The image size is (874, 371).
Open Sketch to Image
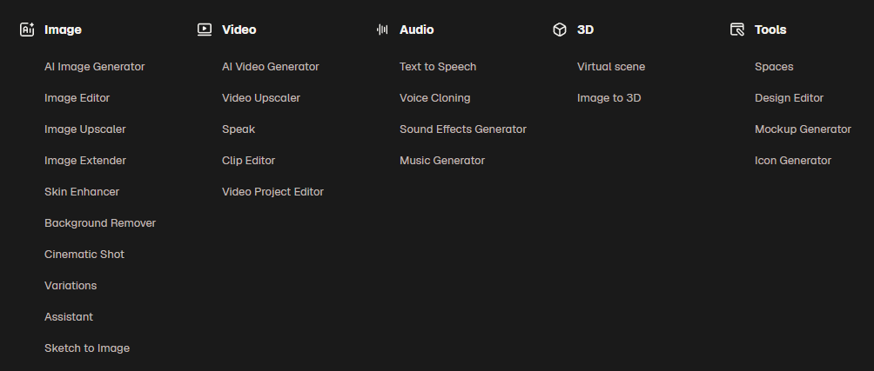(x=87, y=348)
